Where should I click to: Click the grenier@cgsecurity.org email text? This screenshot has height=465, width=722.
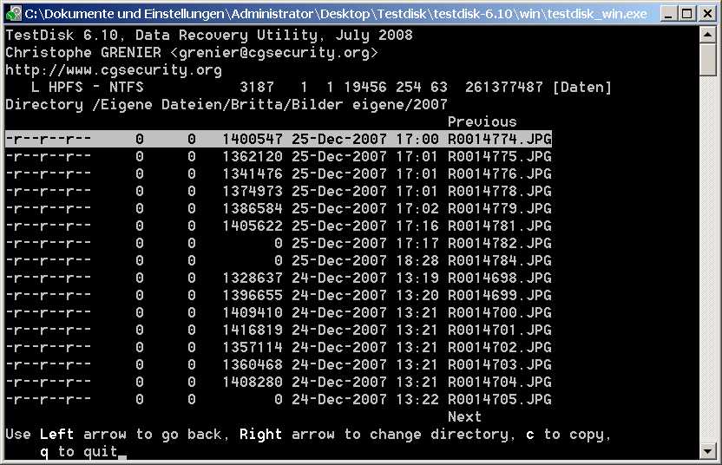tap(274, 52)
